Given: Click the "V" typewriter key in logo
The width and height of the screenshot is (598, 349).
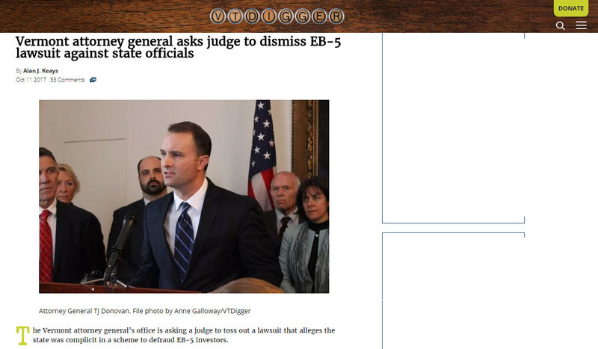Looking at the screenshot, I should [x=218, y=16].
